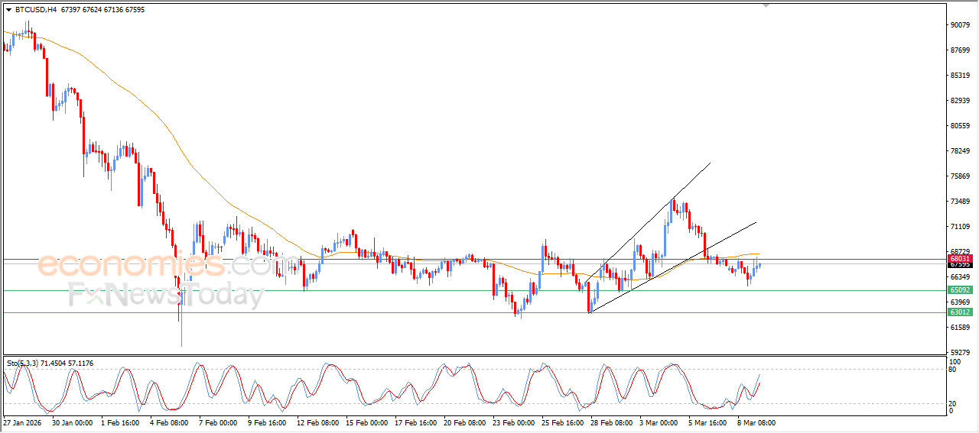Select the green 65092 price level label
This screenshot has height=433, width=979.
click(960, 290)
